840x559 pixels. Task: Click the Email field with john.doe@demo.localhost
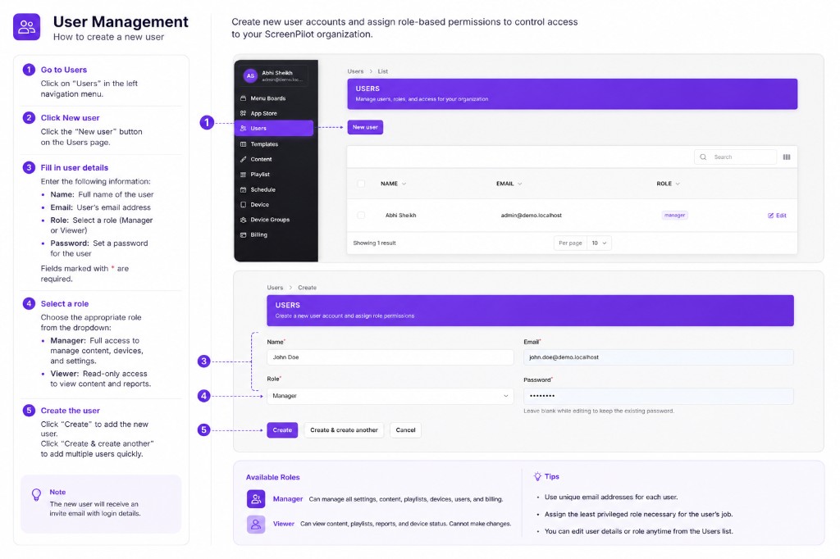(659, 357)
